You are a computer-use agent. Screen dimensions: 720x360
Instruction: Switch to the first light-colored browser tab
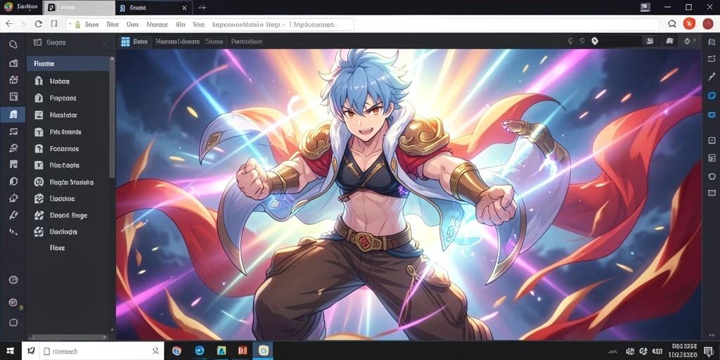[77, 7]
